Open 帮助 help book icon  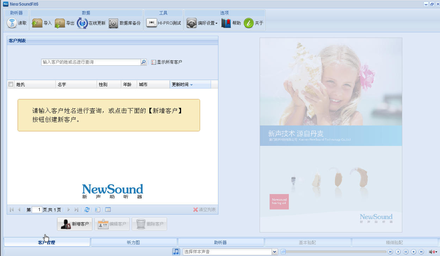click(226, 23)
